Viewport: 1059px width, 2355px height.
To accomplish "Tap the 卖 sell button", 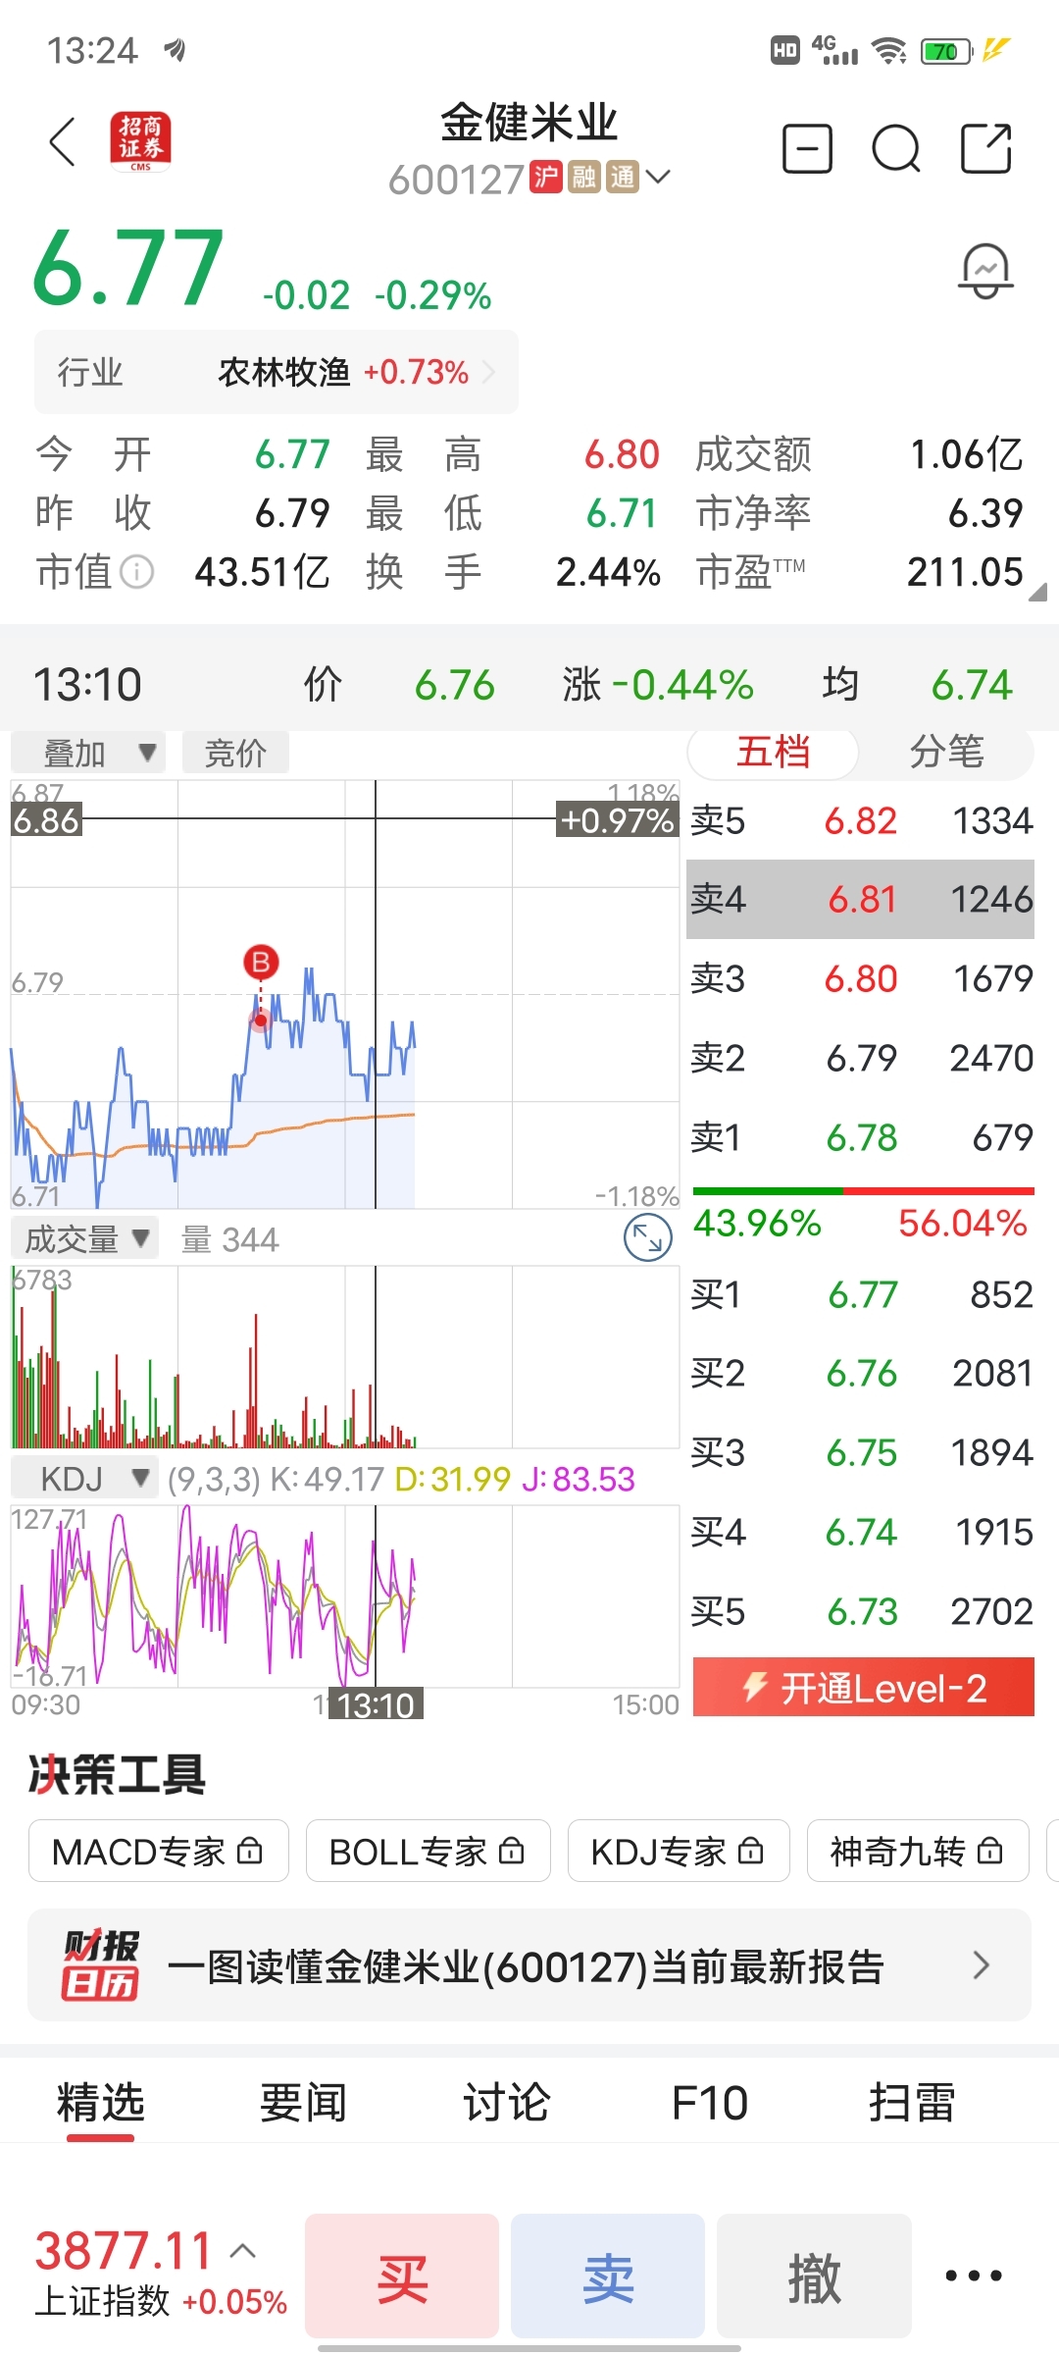I will pos(608,2276).
